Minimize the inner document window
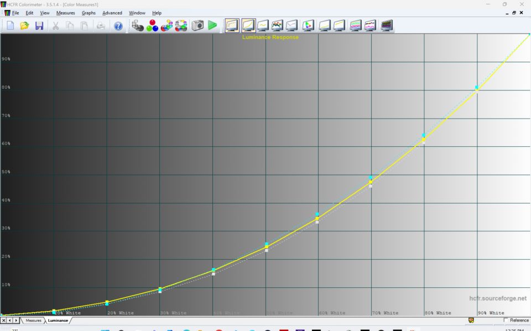This screenshot has width=531, height=331. [507, 13]
